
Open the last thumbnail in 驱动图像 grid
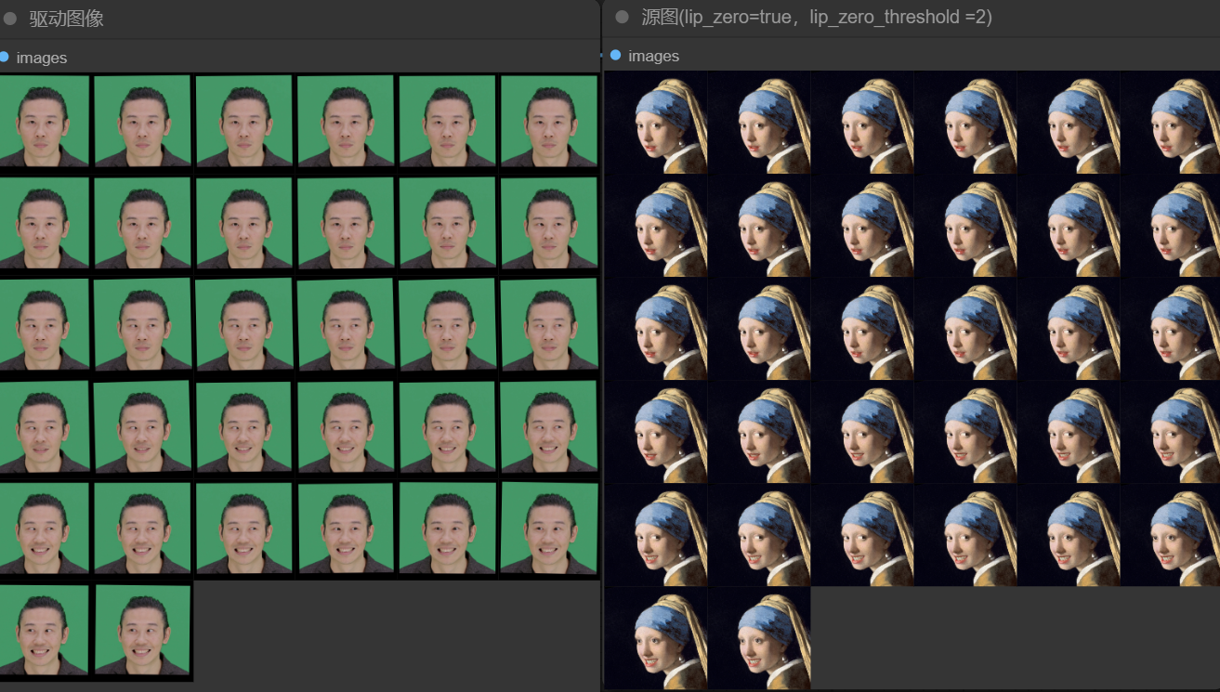pyautogui.click(x=143, y=630)
